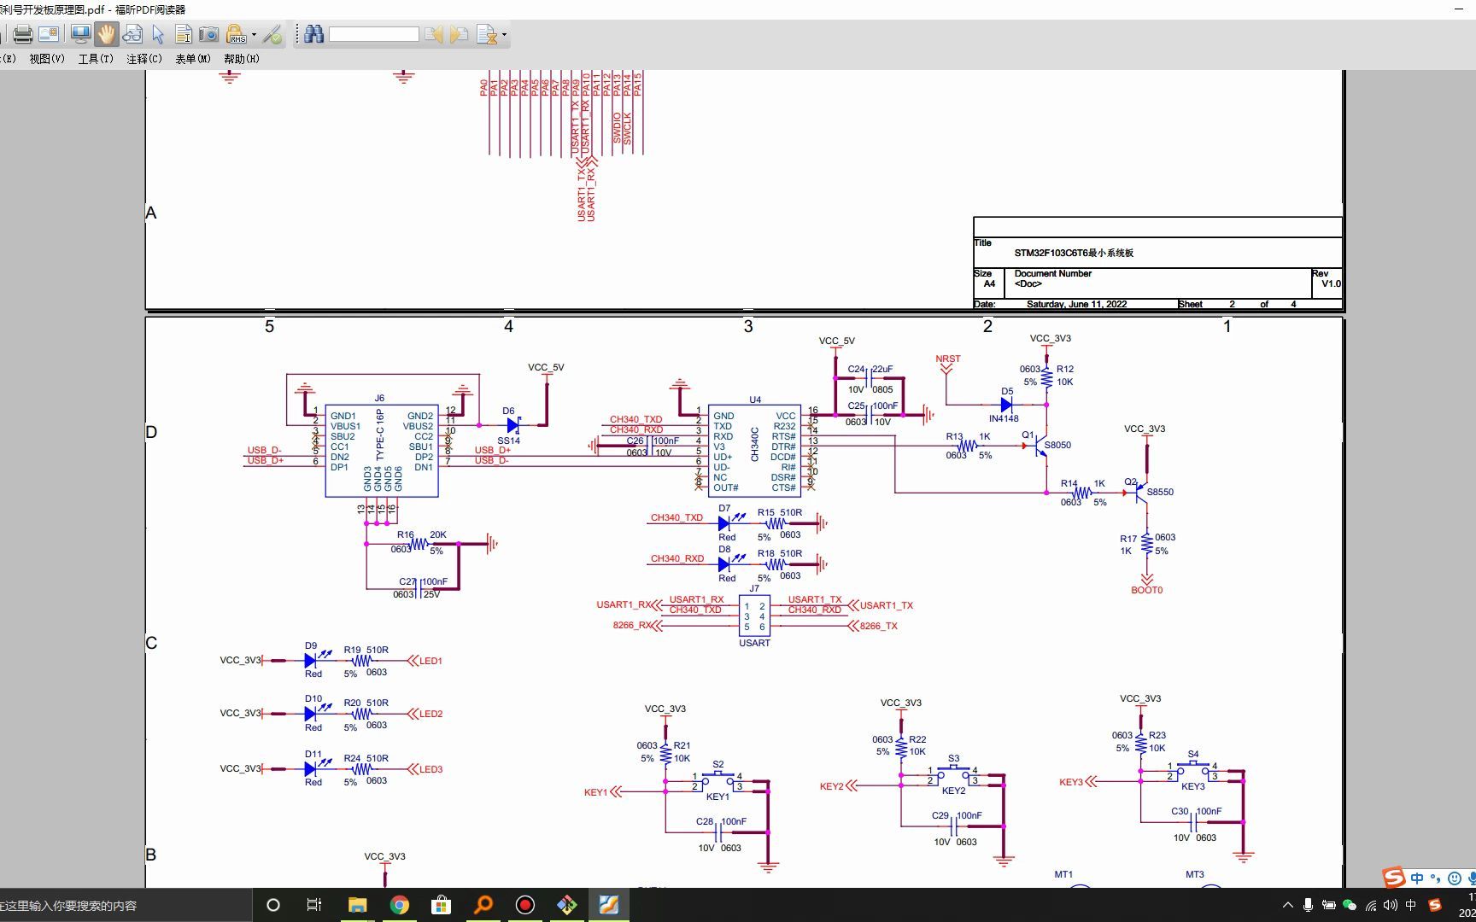Toggle Sogou punctuation mode button
Screen dimensions: 1476x922
point(1436,878)
